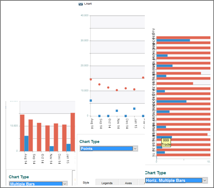Switch to the Legends tab
The image size is (214, 188).
[107, 183]
